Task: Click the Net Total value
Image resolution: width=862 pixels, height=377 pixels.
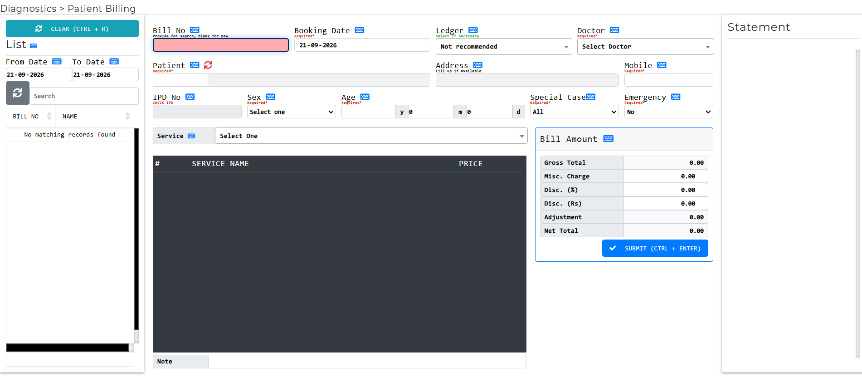Action: coord(666,230)
